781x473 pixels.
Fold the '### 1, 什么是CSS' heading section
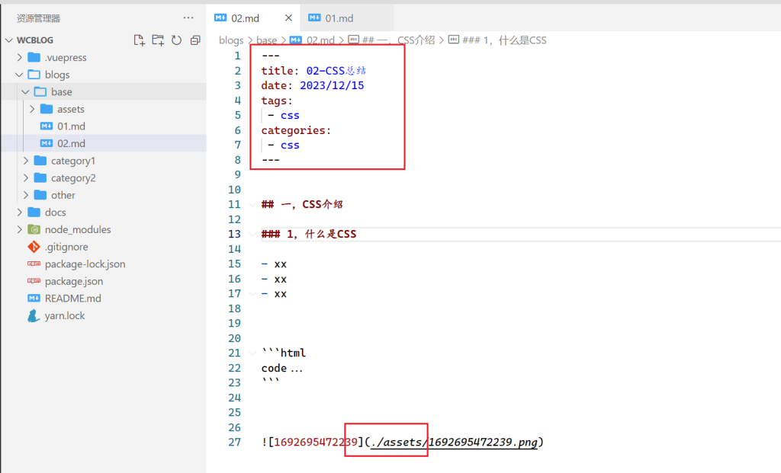coord(252,235)
